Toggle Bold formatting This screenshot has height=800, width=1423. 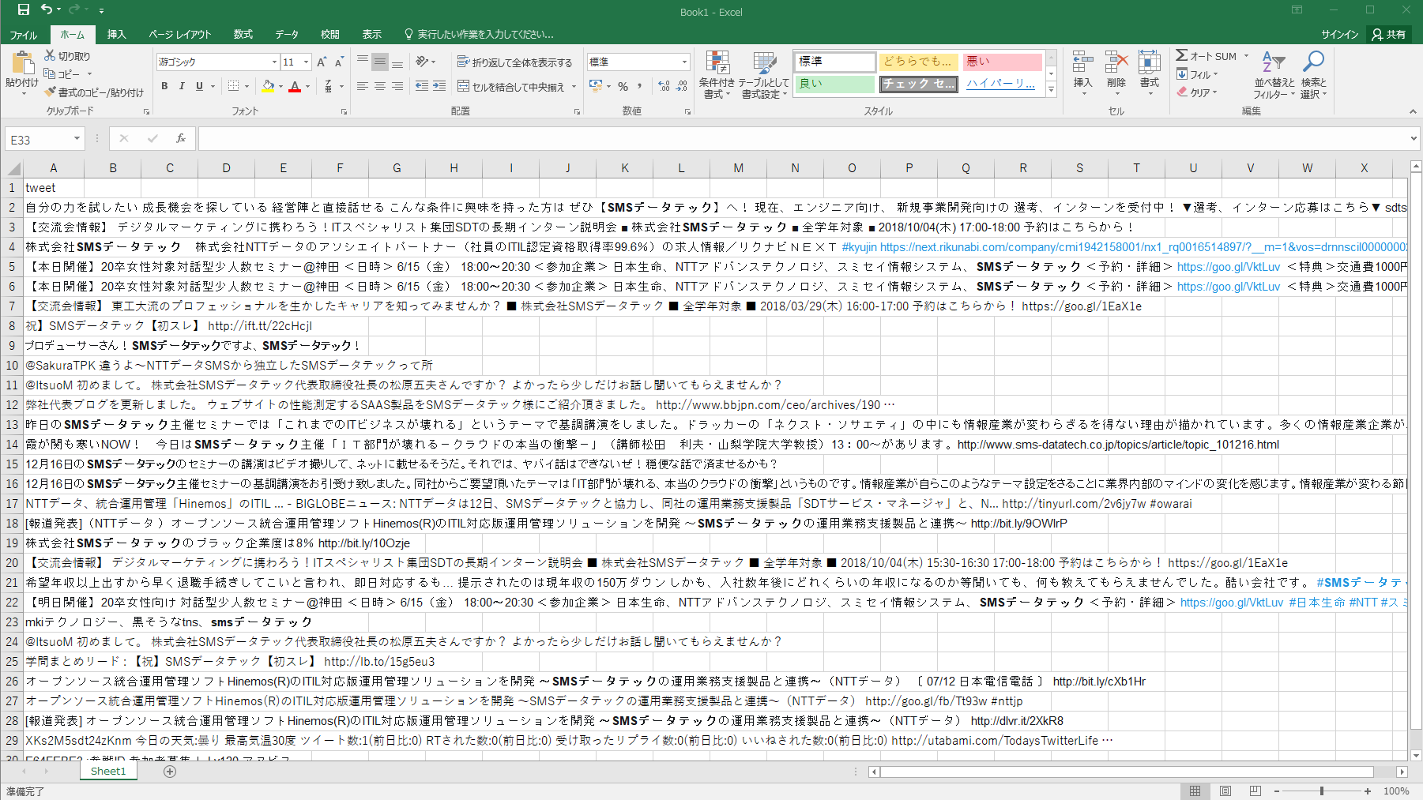[x=164, y=86]
